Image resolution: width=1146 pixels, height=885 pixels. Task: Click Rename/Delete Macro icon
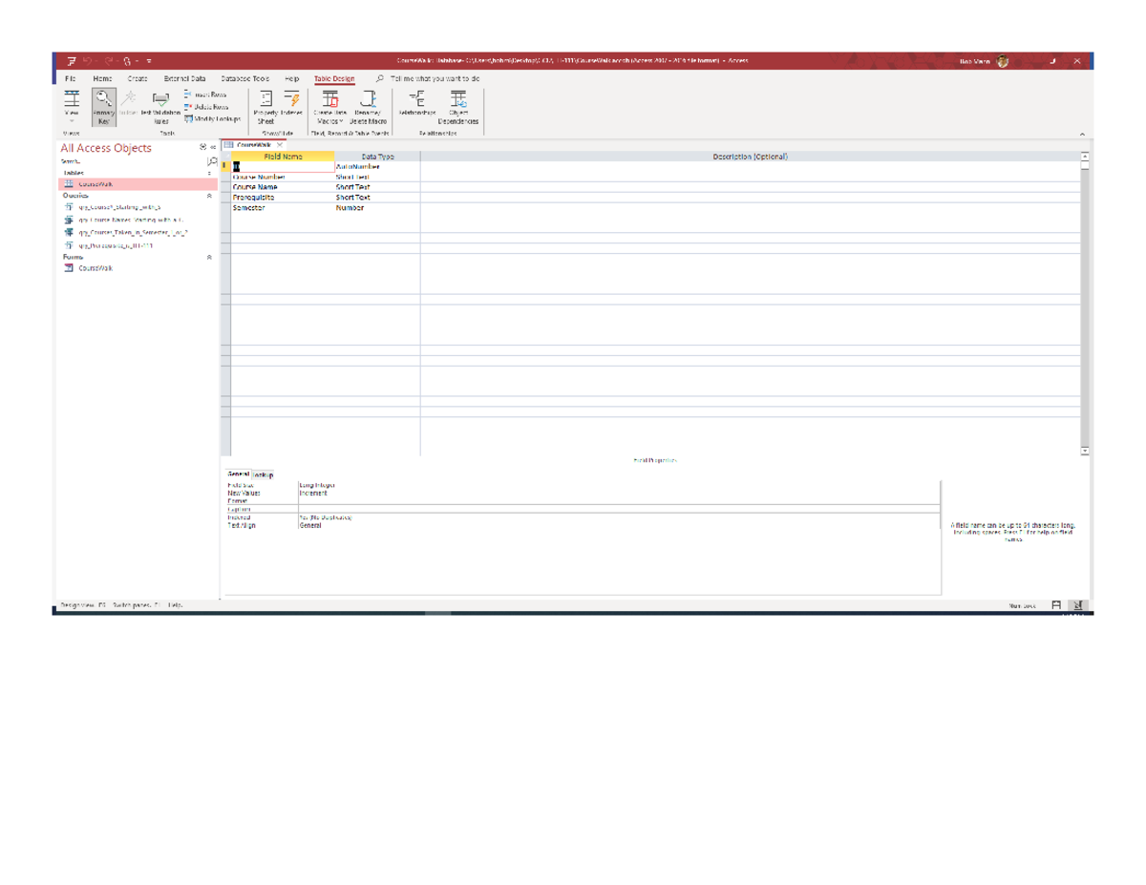coord(368,106)
